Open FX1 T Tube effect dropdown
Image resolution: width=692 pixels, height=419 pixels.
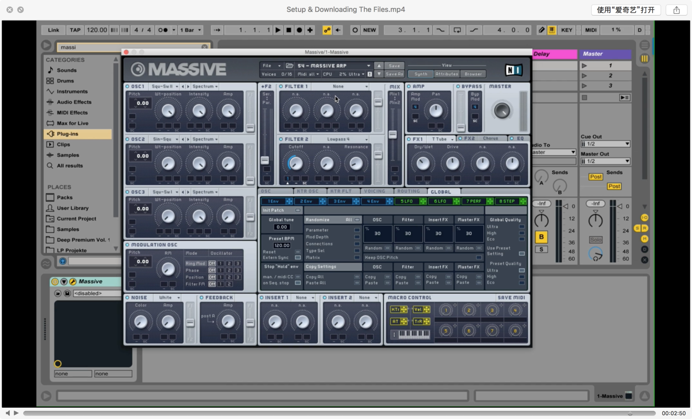(442, 139)
